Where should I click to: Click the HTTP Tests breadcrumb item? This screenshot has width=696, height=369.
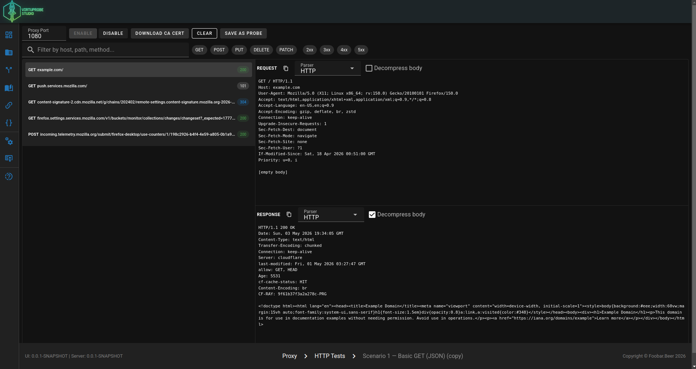coord(330,356)
